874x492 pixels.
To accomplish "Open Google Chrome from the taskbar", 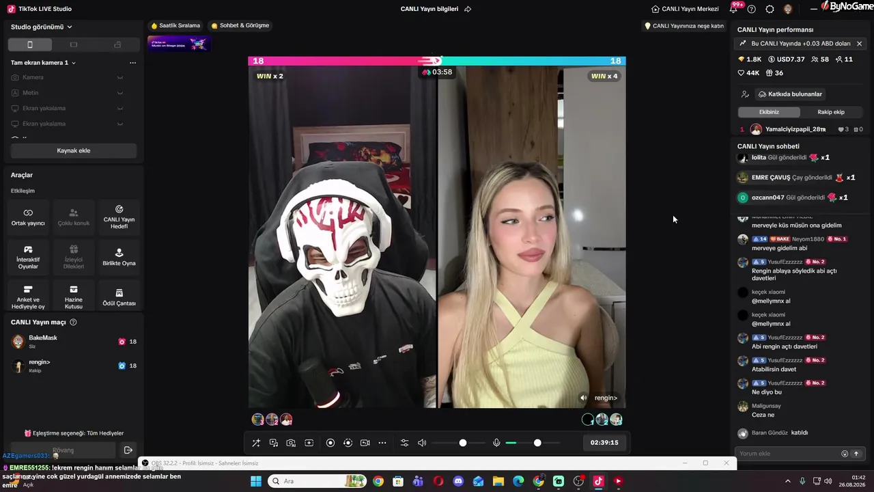I will (x=378, y=481).
